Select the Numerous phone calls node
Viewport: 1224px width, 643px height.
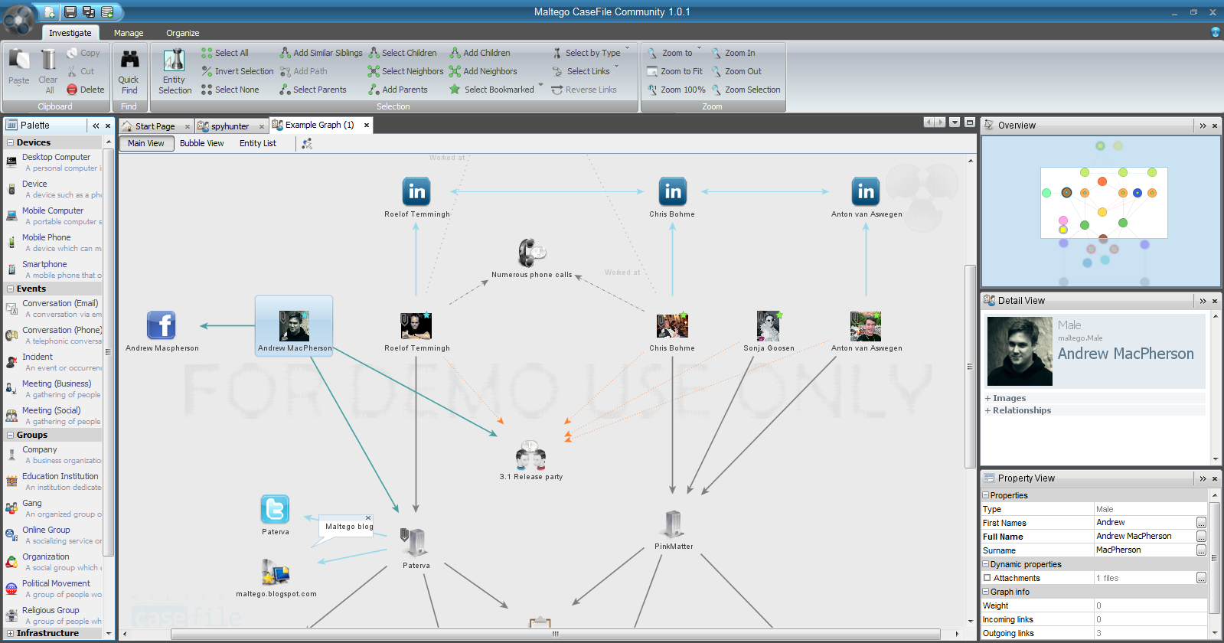tap(531, 253)
